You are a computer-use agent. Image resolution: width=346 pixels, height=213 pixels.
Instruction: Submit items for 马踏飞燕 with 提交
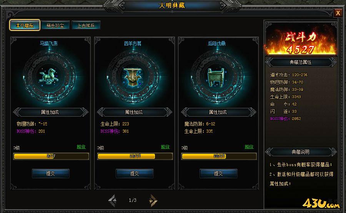tap(51, 173)
